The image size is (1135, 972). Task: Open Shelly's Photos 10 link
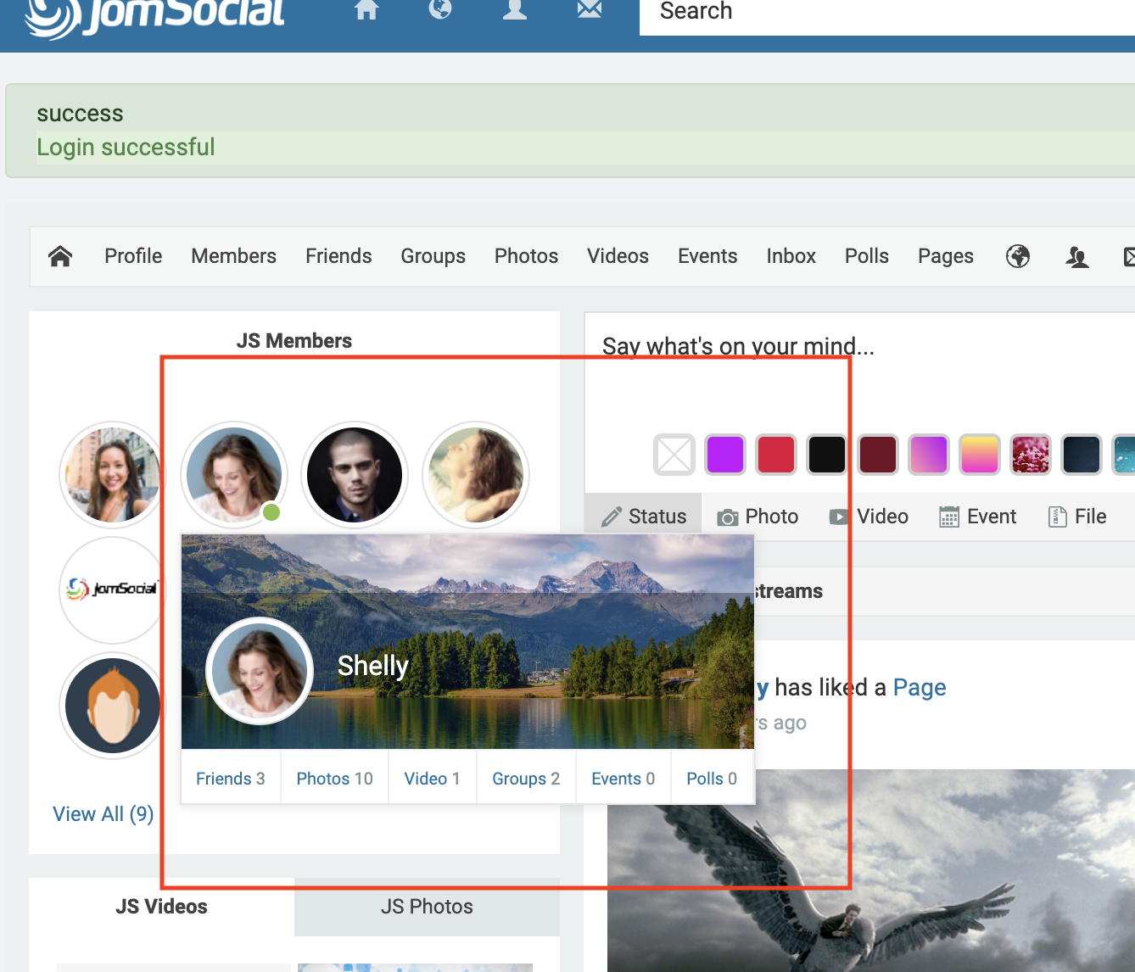click(x=334, y=779)
